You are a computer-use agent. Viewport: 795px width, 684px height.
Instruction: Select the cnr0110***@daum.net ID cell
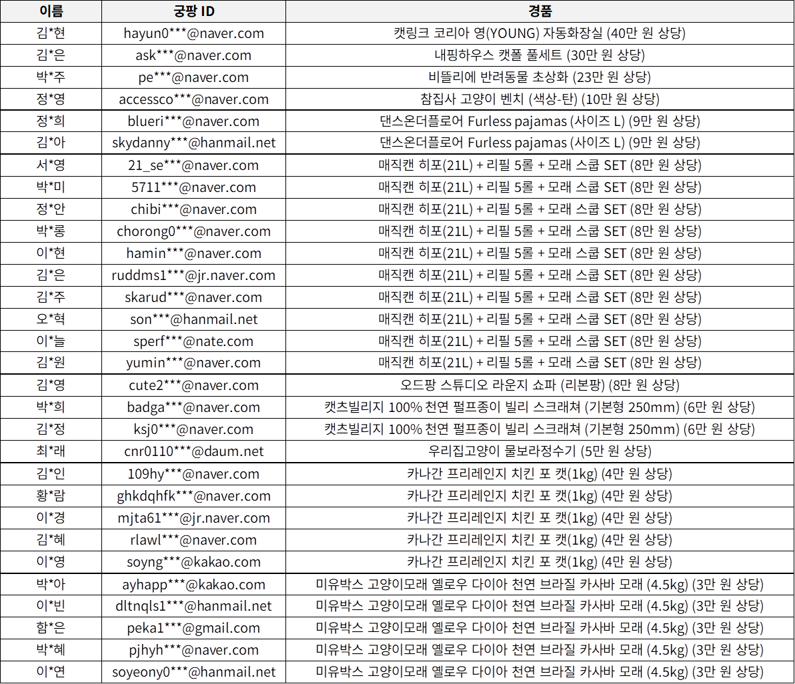(193, 451)
